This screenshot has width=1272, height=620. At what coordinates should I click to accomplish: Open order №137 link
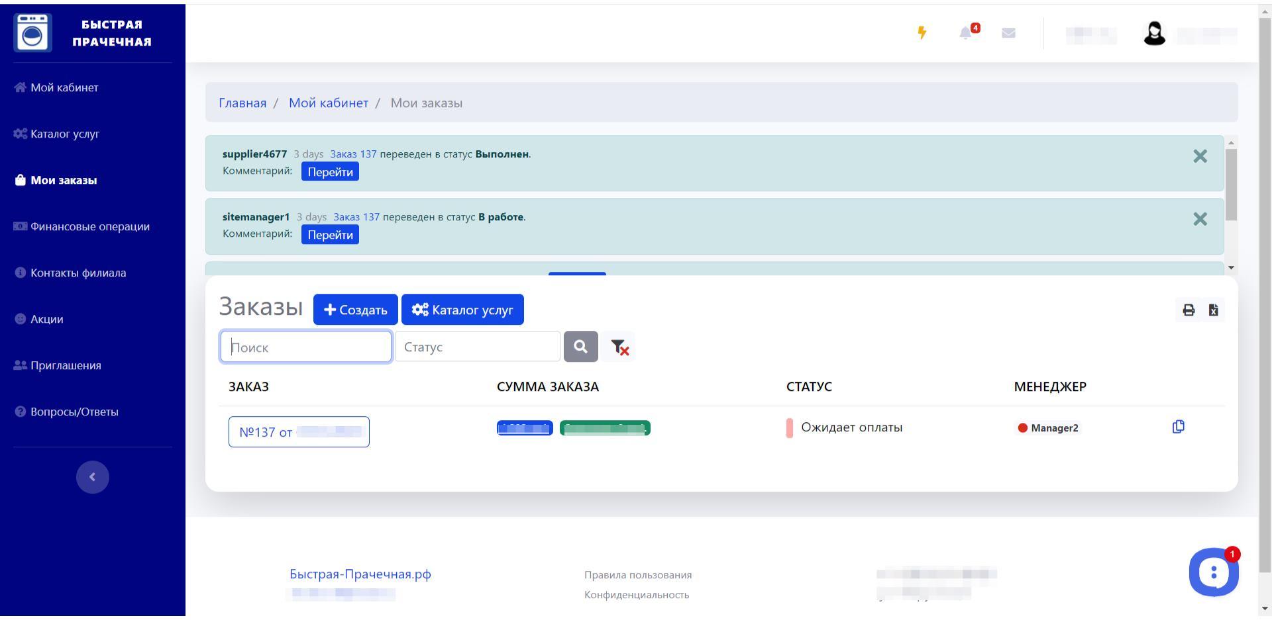click(299, 432)
